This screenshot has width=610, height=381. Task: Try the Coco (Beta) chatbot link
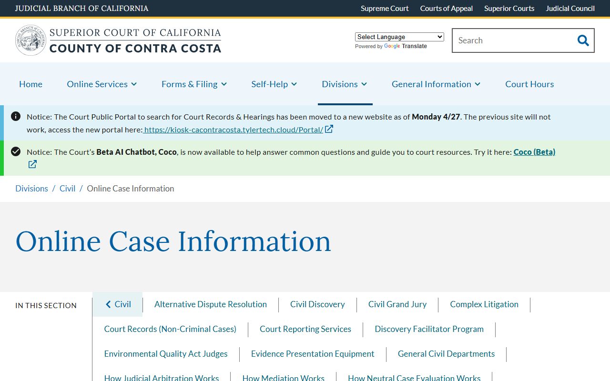point(534,152)
